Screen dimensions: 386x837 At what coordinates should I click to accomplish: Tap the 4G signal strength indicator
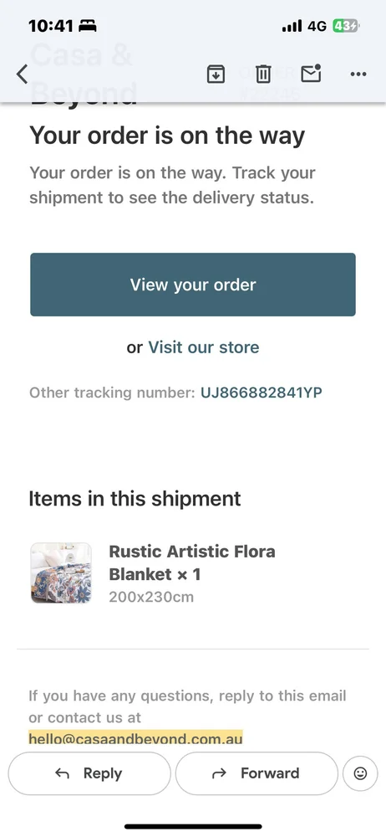[x=304, y=26]
